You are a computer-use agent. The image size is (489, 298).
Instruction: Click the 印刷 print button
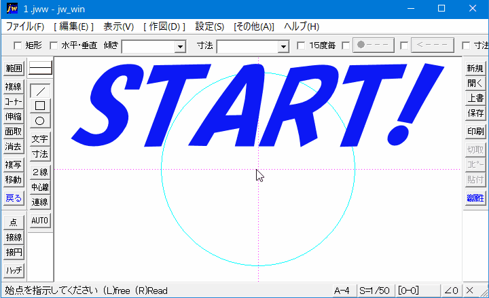pyautogui.click(x=475, y=130)
